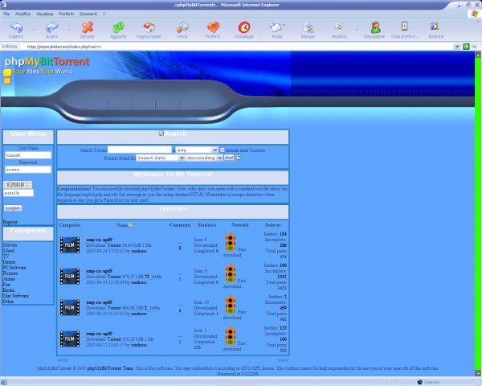Click the Login button

click(x=12, y=207)
